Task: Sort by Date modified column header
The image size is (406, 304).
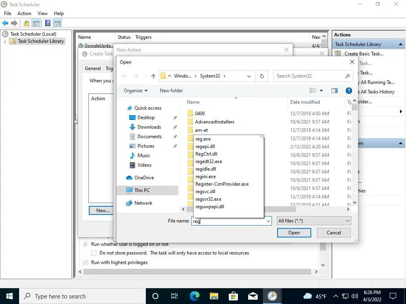Action: (x=305, y=102)
